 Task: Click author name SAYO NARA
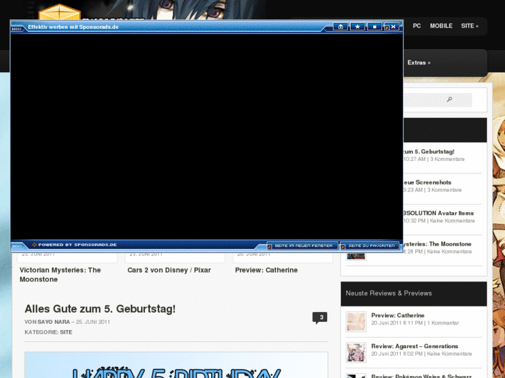click(53, 322)
